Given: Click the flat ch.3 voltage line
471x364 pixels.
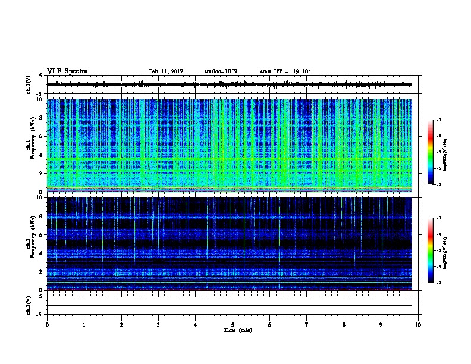Looking at the screenshot, I should 230,306.
